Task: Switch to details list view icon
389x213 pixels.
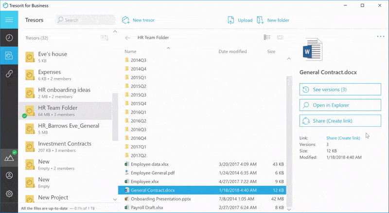Action: click(x=267, y=37)
